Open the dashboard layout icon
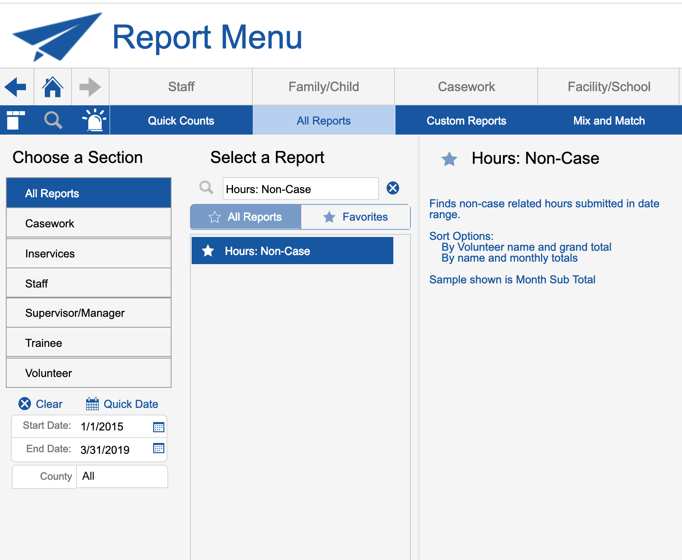682x560 pixels. coord(16,120)
